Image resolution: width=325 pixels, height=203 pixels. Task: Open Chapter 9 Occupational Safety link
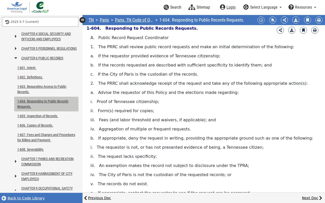(47, 188)
